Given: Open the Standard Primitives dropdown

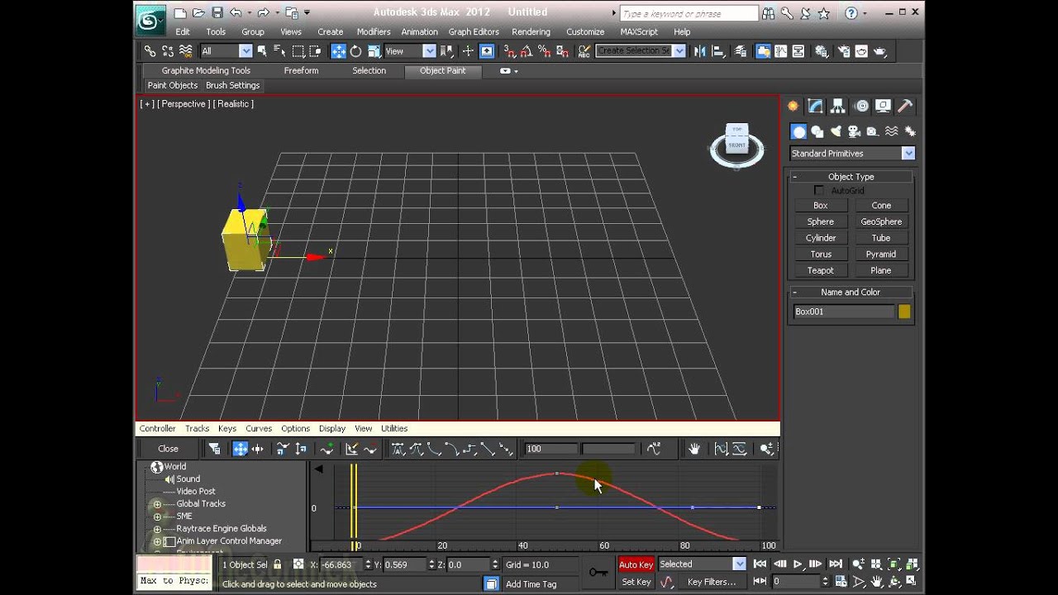Looking at the screenshot, I should pyautogui.click(x=852, y=153).
